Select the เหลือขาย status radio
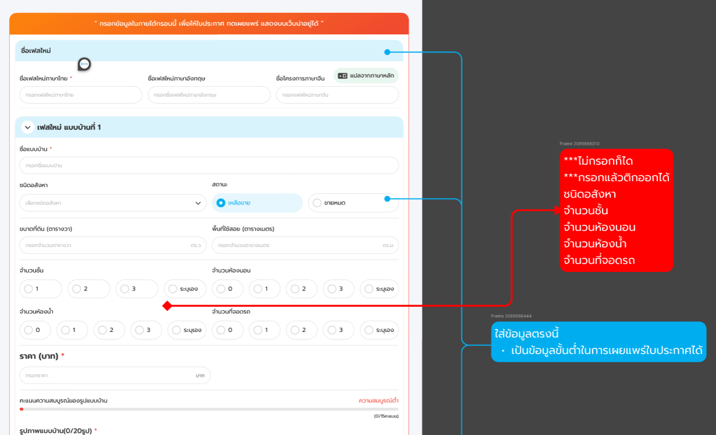Screen dimensions: 716x435 click(257, 203)
